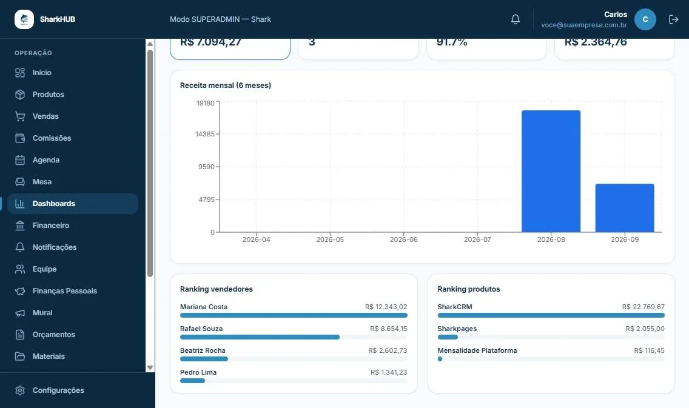Open Produtos menu item

pos(73,95)
